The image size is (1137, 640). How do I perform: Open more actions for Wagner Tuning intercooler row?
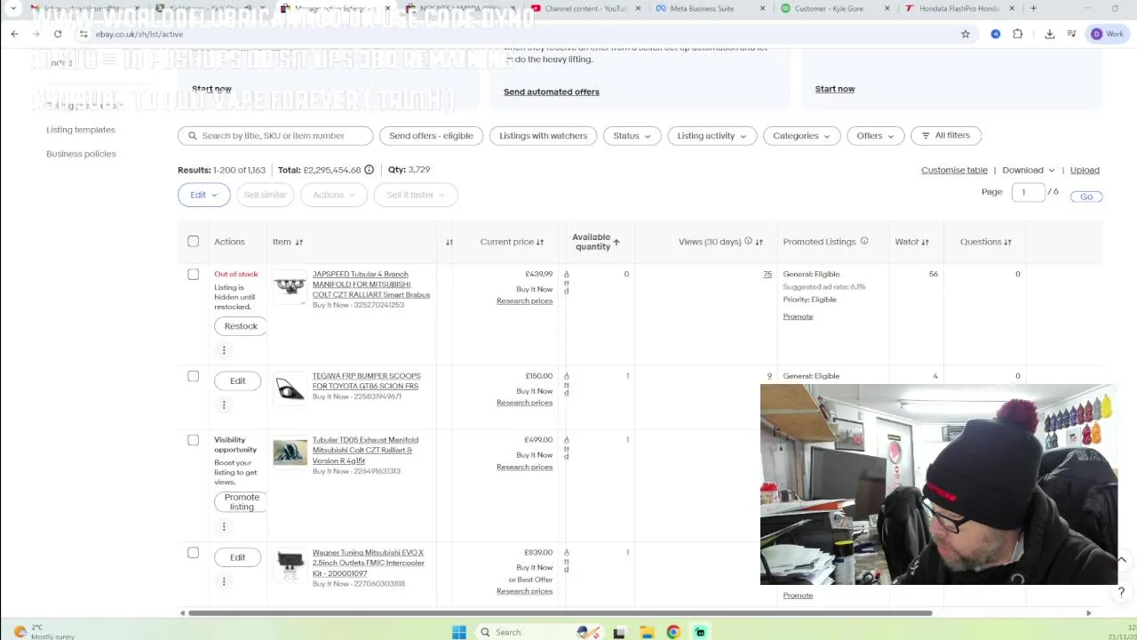(x=224, y=581)
